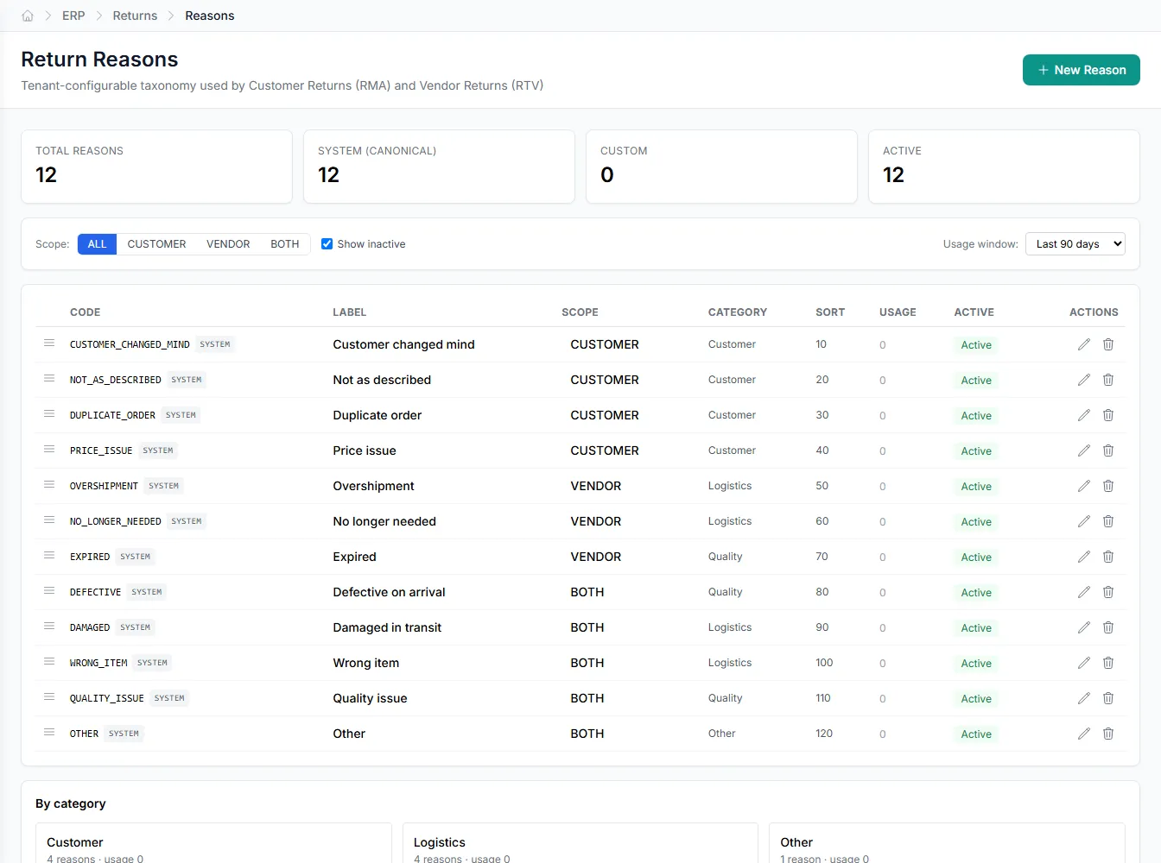Grab the drag handle for OVERSHIPMENT

click(49, 485)
